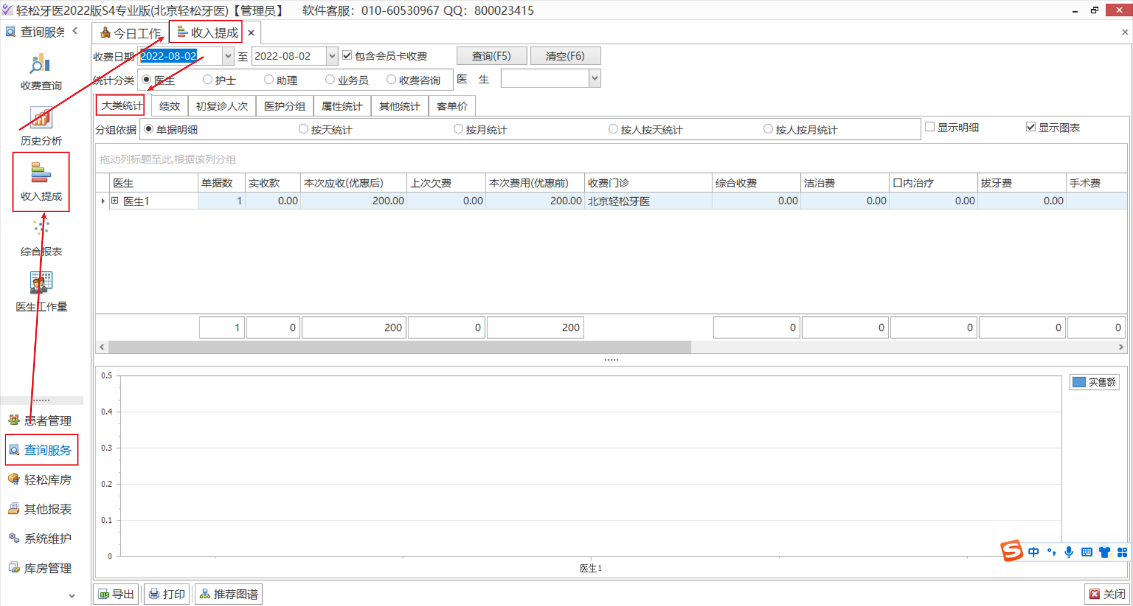Select the 助理 radio button
The height and width of the screenshot is (606, 1133).
click(x=269, y=79)
